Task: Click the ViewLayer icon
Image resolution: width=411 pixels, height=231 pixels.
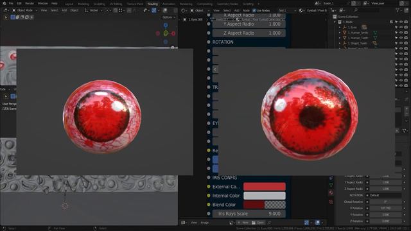Action: [x=366, y=3]
